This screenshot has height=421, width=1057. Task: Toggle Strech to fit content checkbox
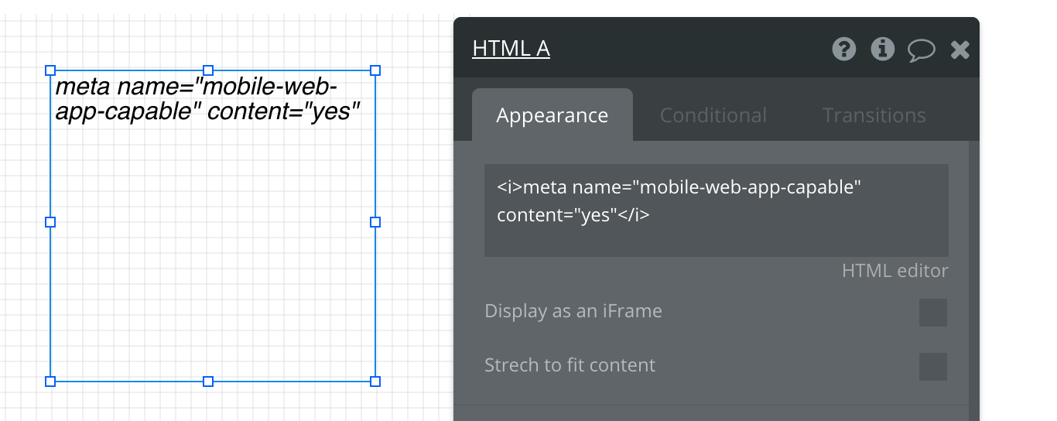click(932, 366)
